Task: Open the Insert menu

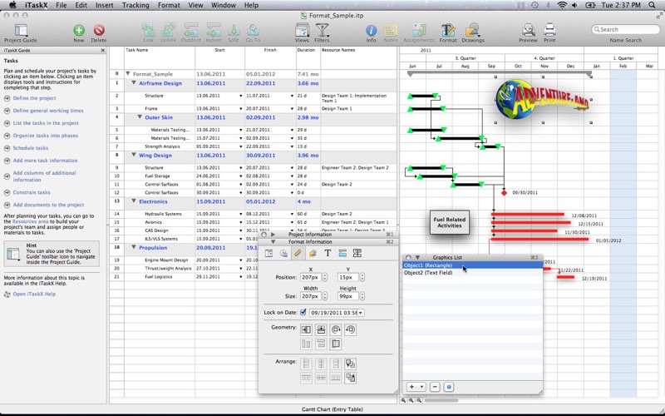Action: click(105, 5)
